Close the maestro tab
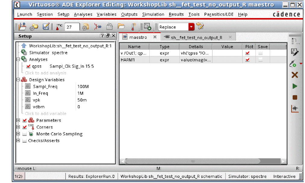Image resolution: width=305 pixels, height=183 pixels. [155, 37]
